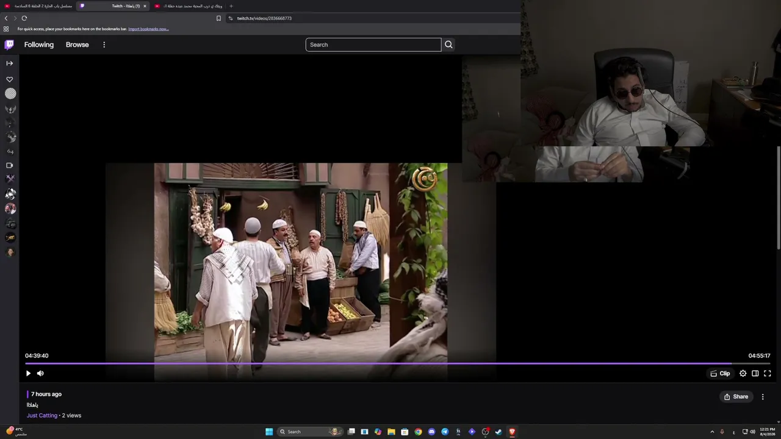This screenshot has height=439, width=781.
Task: Open the three-dot menu beside Browse
Action: click(104, 45)
